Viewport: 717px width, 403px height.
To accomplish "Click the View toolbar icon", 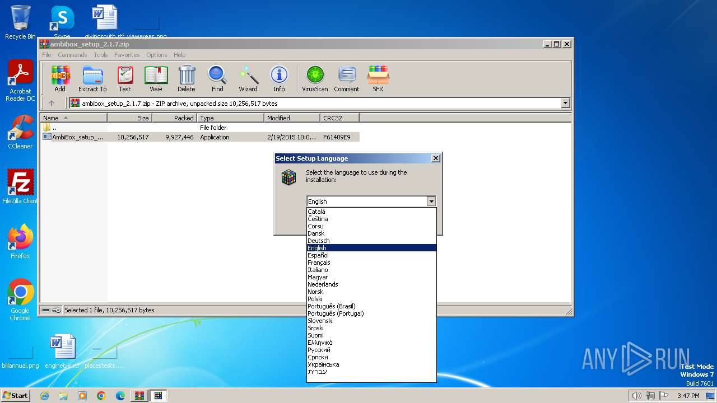I will tap(156, 78).
